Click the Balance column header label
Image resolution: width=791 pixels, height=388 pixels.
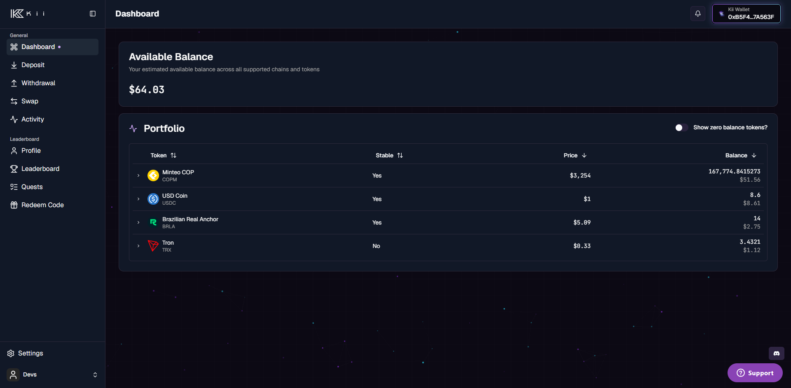[x=736, y=155]
